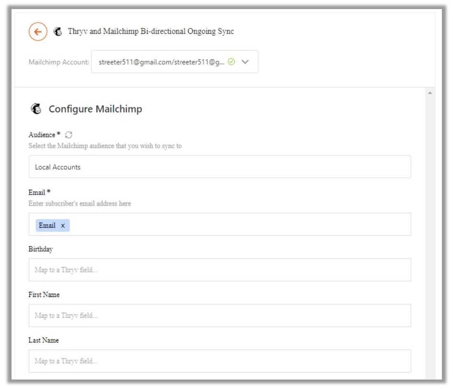The width and height of the screenshot is (453, 389).
Task: Click the empty area of the Email field
Action: (239, 225)
